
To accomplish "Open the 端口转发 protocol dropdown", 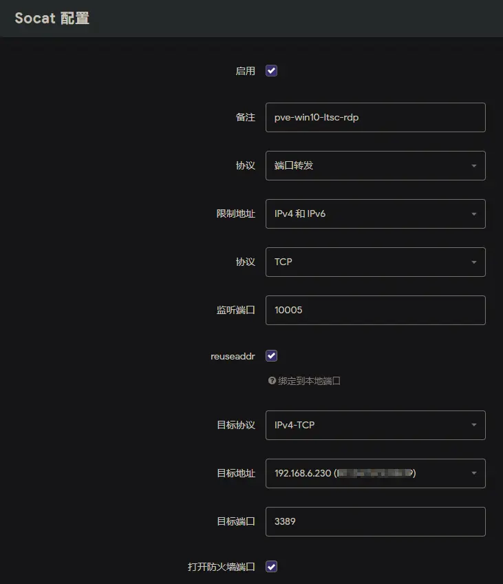I will tap(375, 166).
